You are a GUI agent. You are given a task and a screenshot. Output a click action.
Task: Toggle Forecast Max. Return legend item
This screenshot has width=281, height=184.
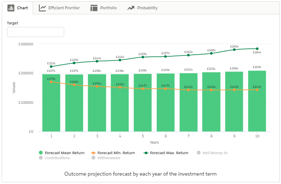tap(169, 153)
